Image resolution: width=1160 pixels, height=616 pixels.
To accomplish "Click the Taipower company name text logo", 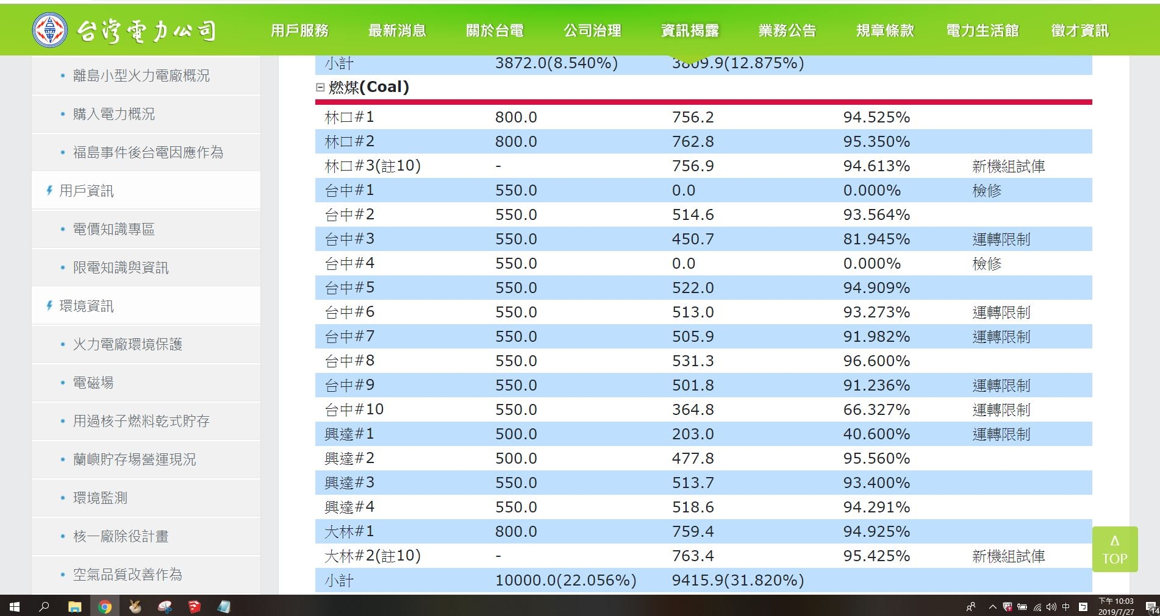I will pyautogui.click(x=146, y=30).
